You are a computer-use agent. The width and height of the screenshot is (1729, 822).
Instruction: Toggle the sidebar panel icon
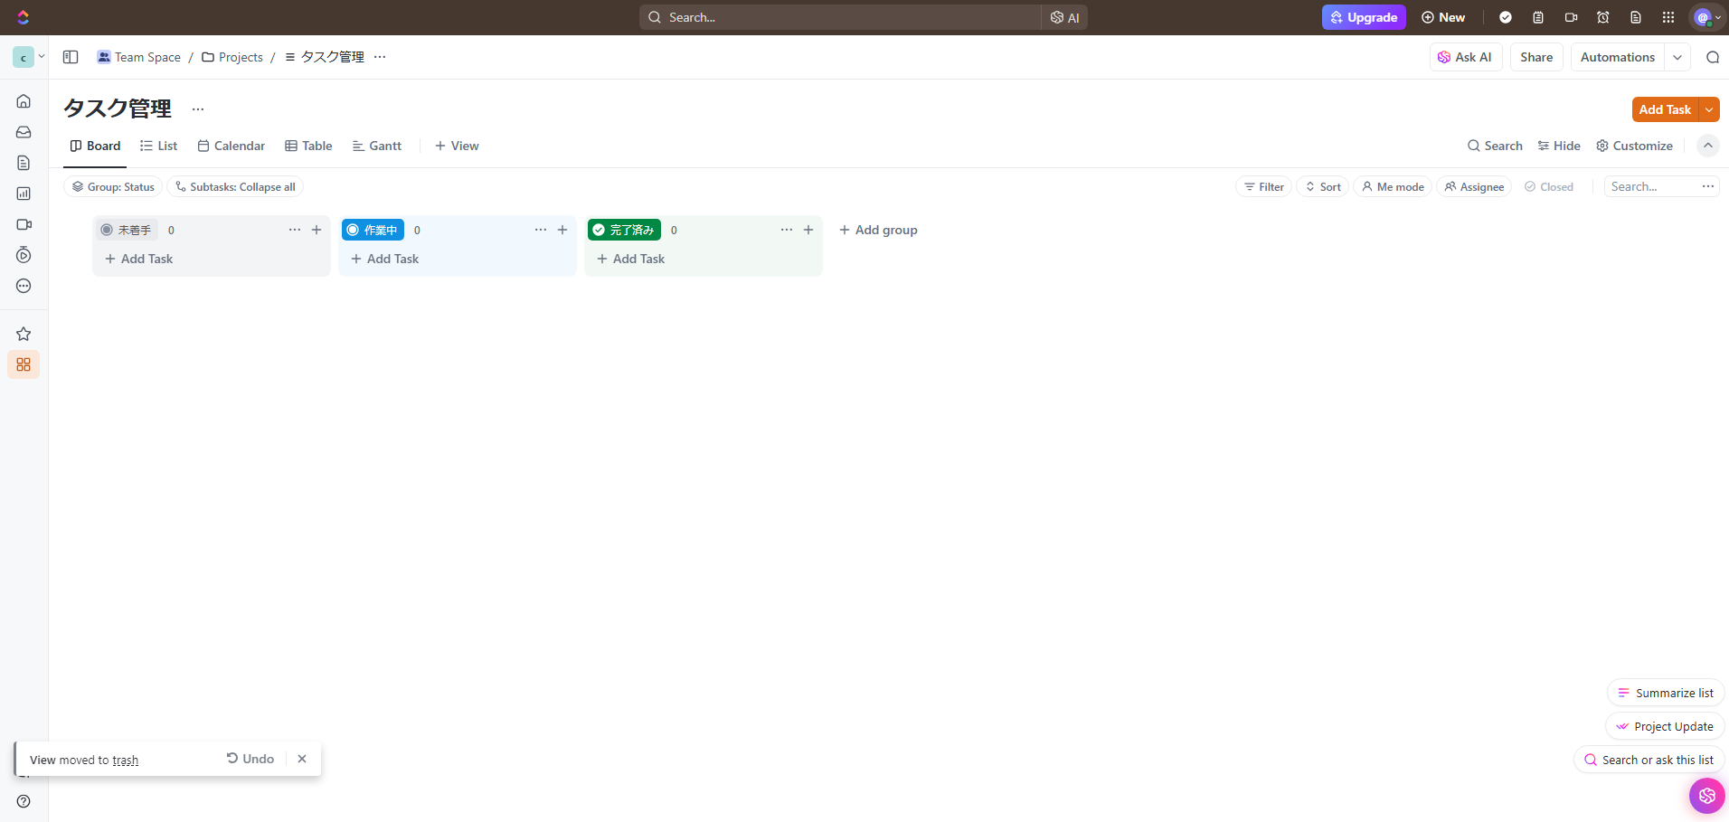coord(71,57)
